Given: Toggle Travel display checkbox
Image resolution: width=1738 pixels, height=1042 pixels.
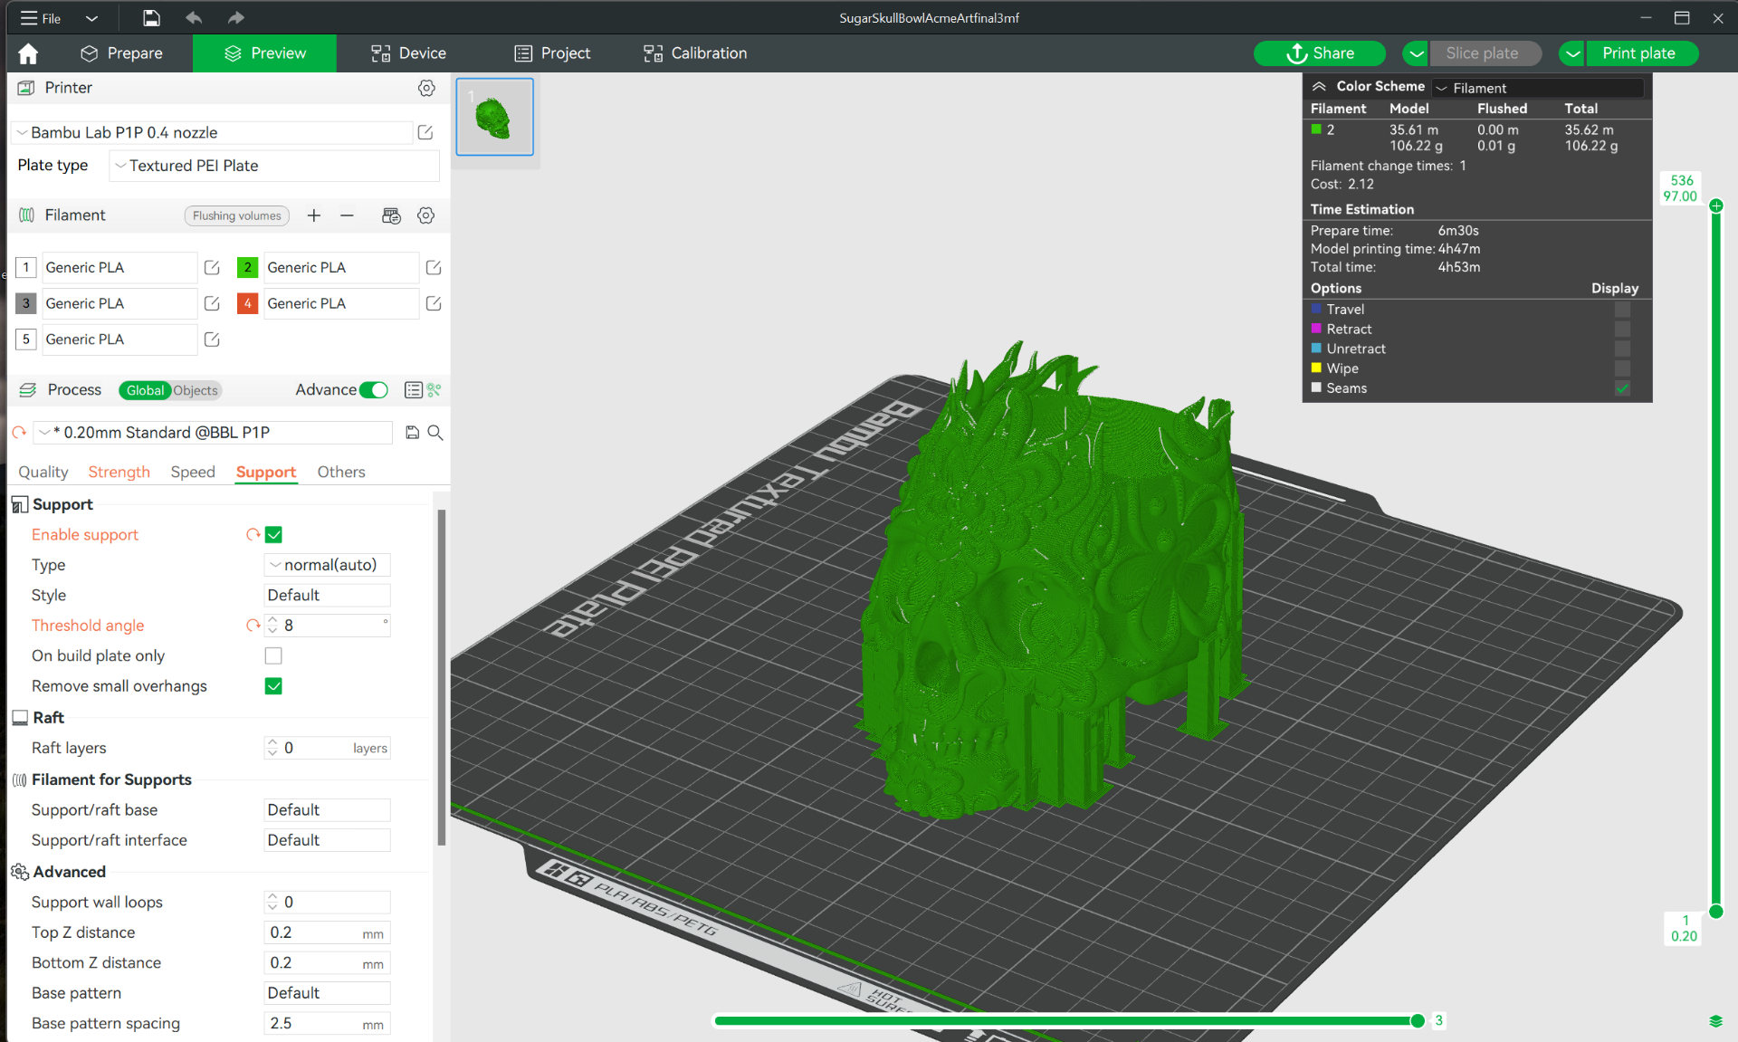Looking at the screenshot, I should (1622, 310).
